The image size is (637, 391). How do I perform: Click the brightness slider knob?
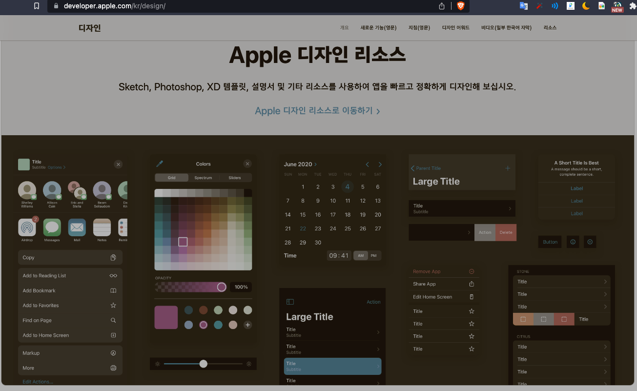pyautogui.click(x=204, y=364)
